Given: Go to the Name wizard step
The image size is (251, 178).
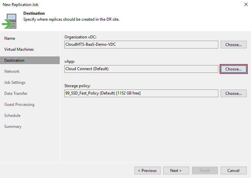Looking at the screenshot, I should click(10, 38).
